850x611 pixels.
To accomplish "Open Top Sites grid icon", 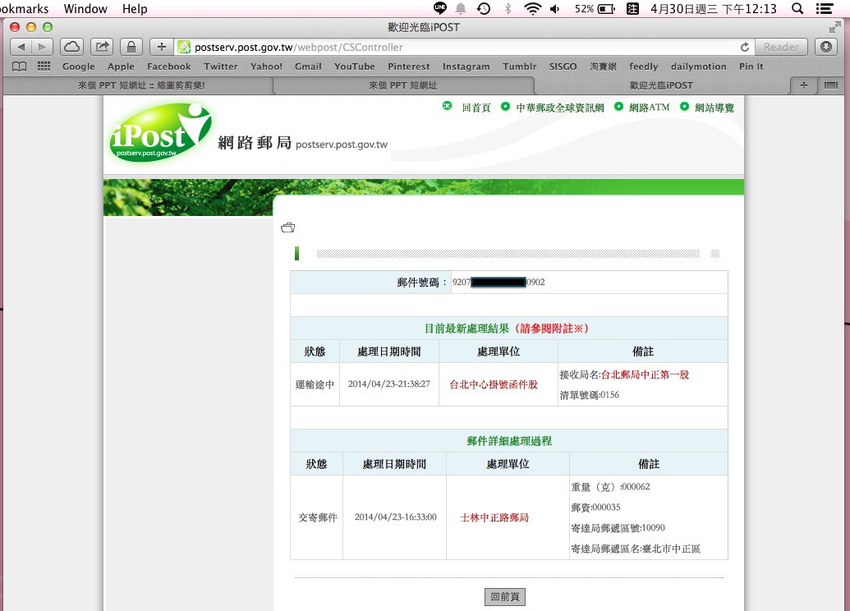I will tap(44, 67).
